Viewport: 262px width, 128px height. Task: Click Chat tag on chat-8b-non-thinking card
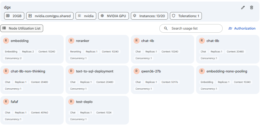click(x=8, y=82)
